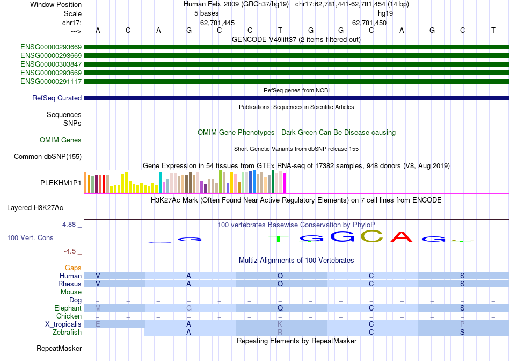Click the OMIM Genes label
The image size is (510, 361).
tap(61, 140)
